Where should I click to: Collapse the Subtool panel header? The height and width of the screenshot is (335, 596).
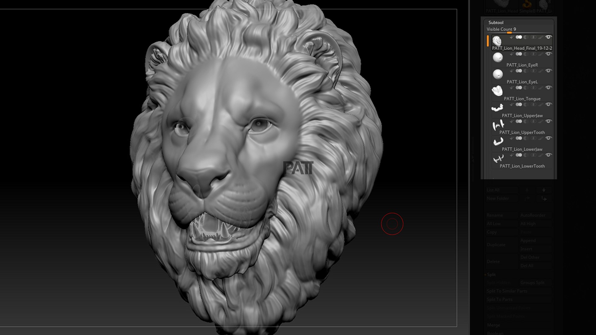(496, 22)
